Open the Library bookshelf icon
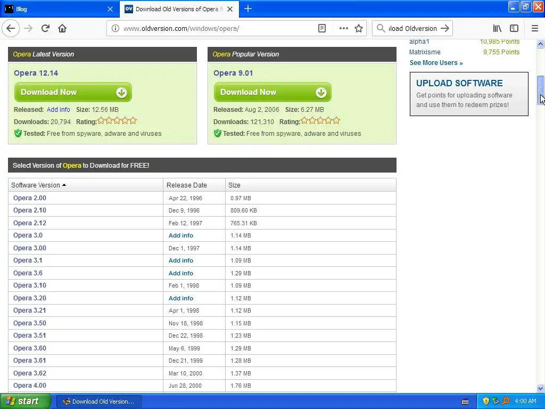The height and width of the screenshot is (409, 545). point(497,29)
